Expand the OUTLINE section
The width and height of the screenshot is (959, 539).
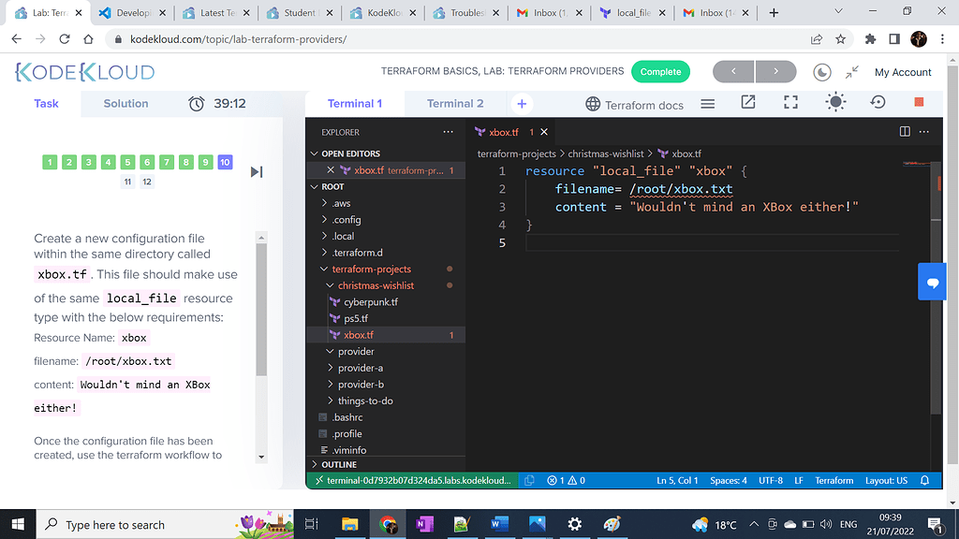coord(338,464)
